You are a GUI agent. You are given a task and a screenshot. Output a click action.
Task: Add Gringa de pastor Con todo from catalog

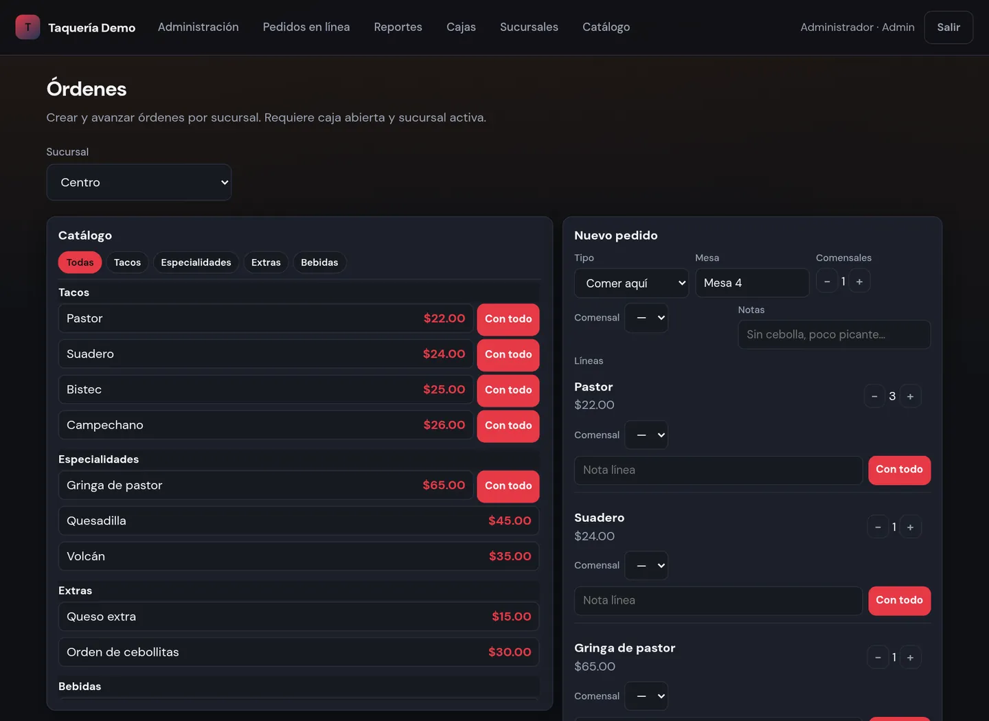[x=508, y=486]
